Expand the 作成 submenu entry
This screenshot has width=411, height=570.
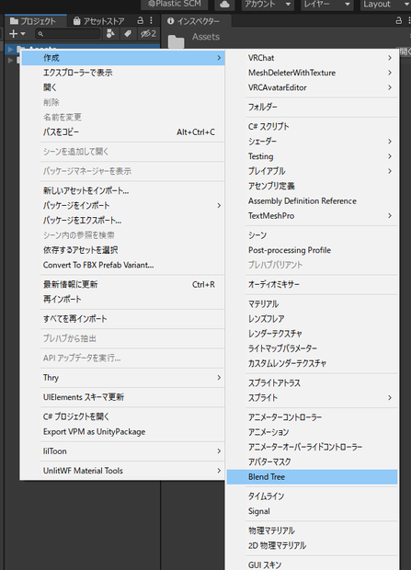pos(123,58)
